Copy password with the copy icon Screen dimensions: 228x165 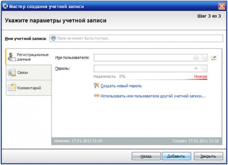(x=203, y=68)
